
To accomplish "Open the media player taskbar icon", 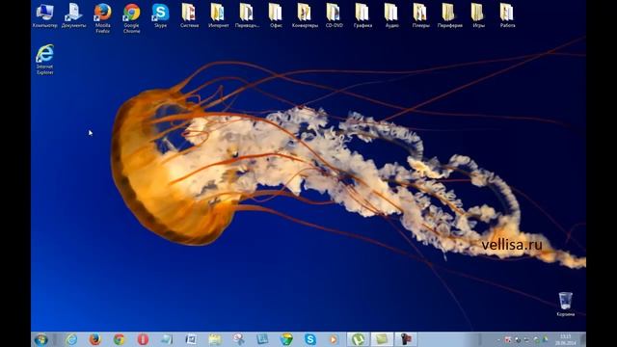I will click(334, 339).
